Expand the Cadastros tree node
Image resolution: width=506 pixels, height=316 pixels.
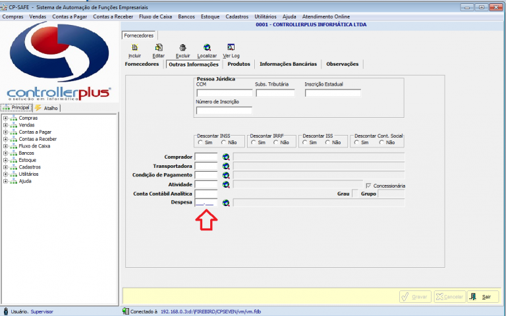pos(5,167)
